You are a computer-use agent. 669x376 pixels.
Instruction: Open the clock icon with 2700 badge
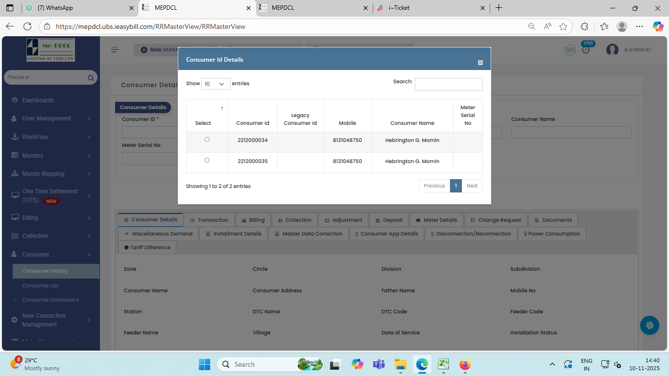pyautogui.click(x=586, y=49)
